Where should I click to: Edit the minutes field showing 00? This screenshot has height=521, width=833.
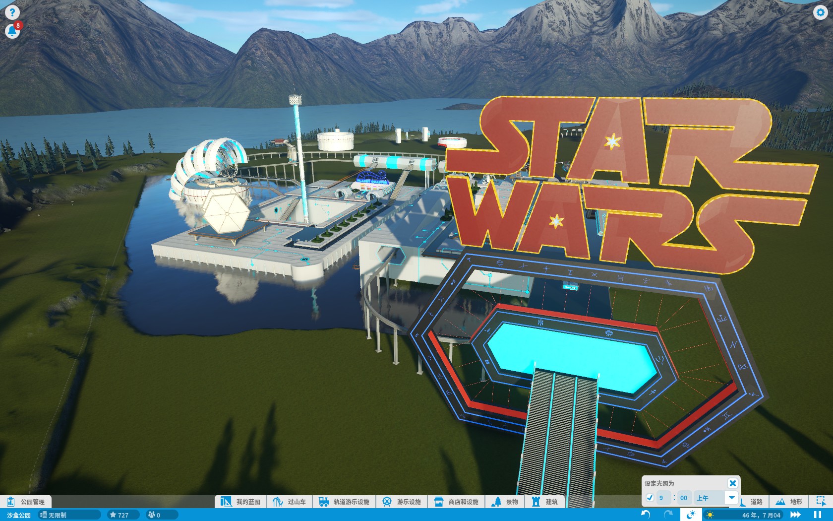[684, 498]
